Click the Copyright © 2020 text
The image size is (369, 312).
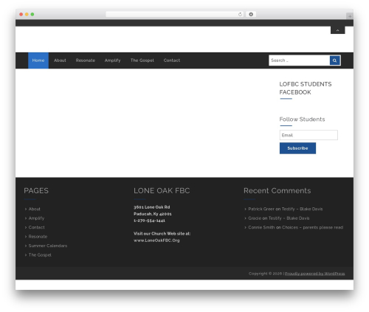point(265,274)
